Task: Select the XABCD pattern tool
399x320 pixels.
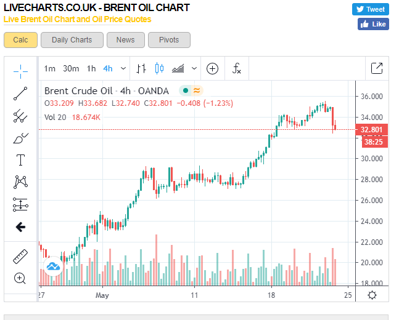Action: tap(20, 182)
